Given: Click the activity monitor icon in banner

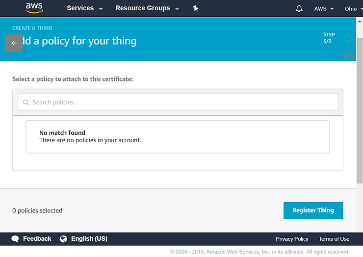Looking at the screenshot, I should coord(348,55).
